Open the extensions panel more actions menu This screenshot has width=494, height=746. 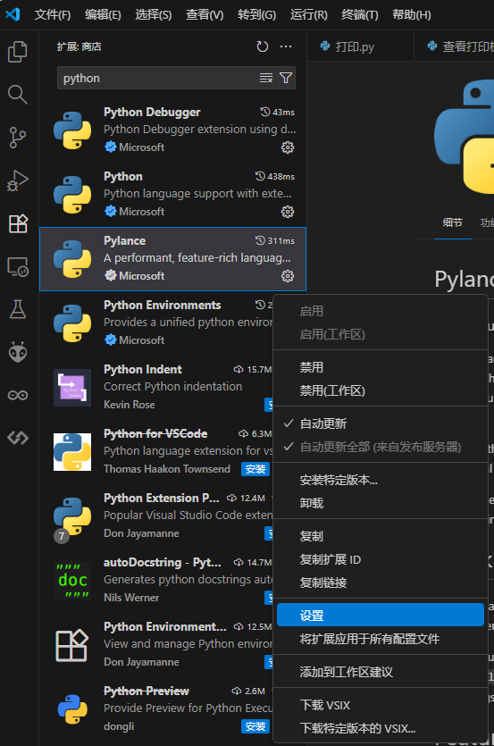click(x=286, y=46)
